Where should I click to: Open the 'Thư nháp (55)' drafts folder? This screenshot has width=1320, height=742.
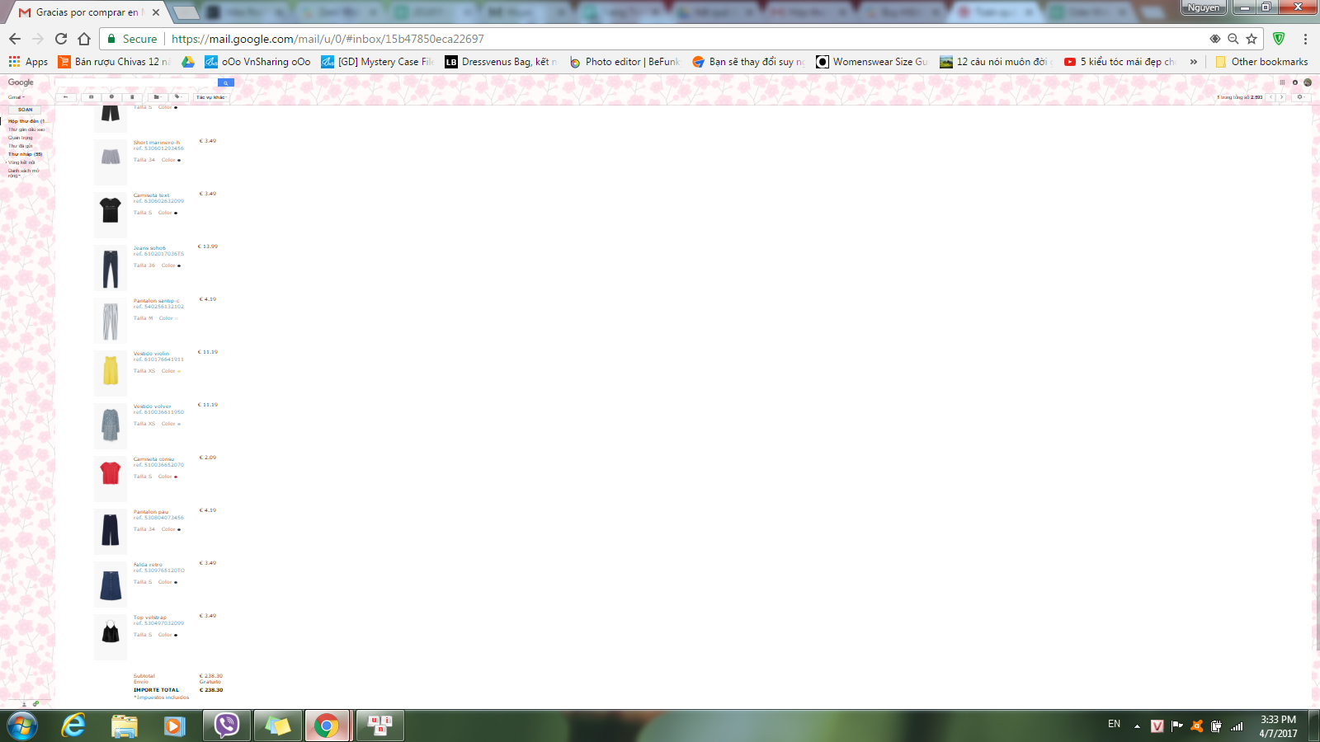tap(25, 154)
